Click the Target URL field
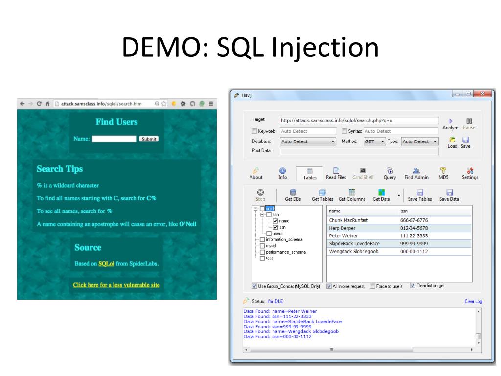The height and width of the screenshot is (376, 501). pyautogui.click(x=359, y=120)
